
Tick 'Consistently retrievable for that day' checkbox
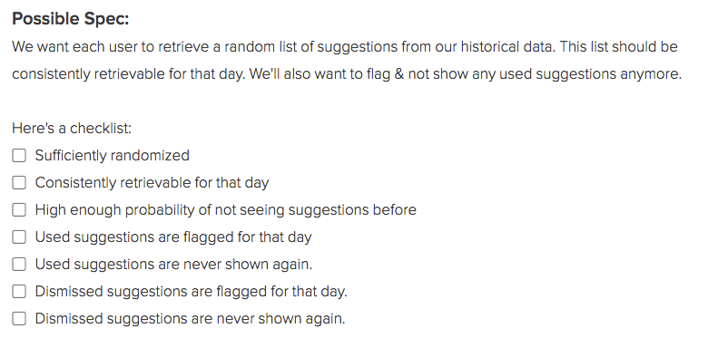pyautogui.click(x=19, y=182)
